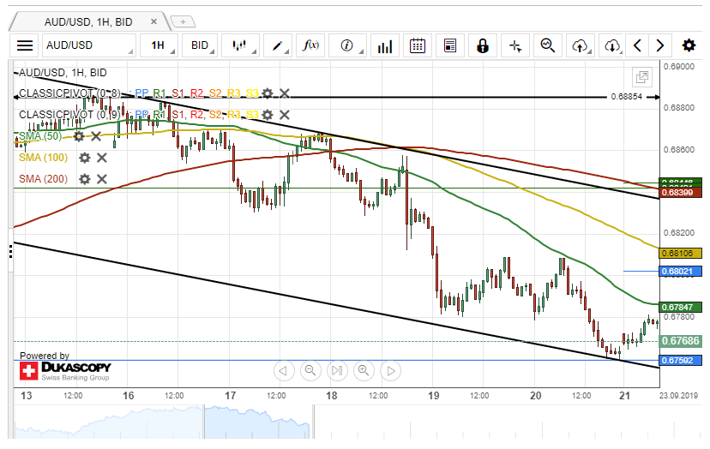Open settings for SMA (100) indicator

[x=84, y=158]
